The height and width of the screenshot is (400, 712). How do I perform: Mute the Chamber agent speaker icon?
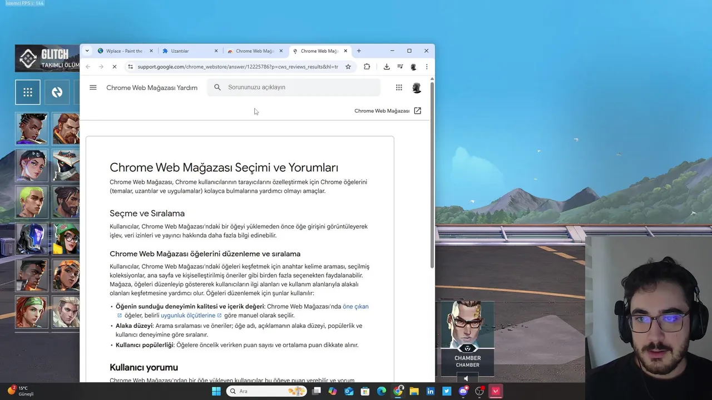[x=466, y=378]
